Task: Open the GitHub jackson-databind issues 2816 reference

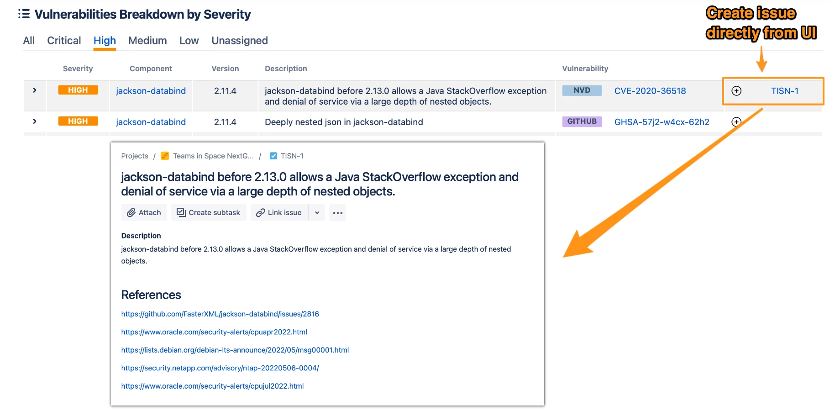Action: 220,314
